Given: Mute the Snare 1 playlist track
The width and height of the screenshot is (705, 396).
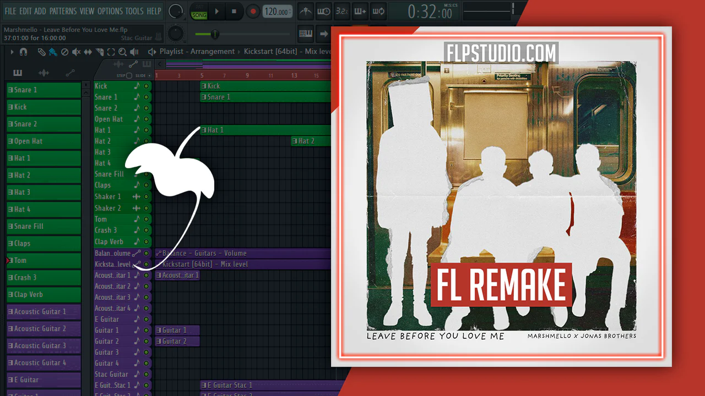Looking at the screenshot, I should click(146, 97).
